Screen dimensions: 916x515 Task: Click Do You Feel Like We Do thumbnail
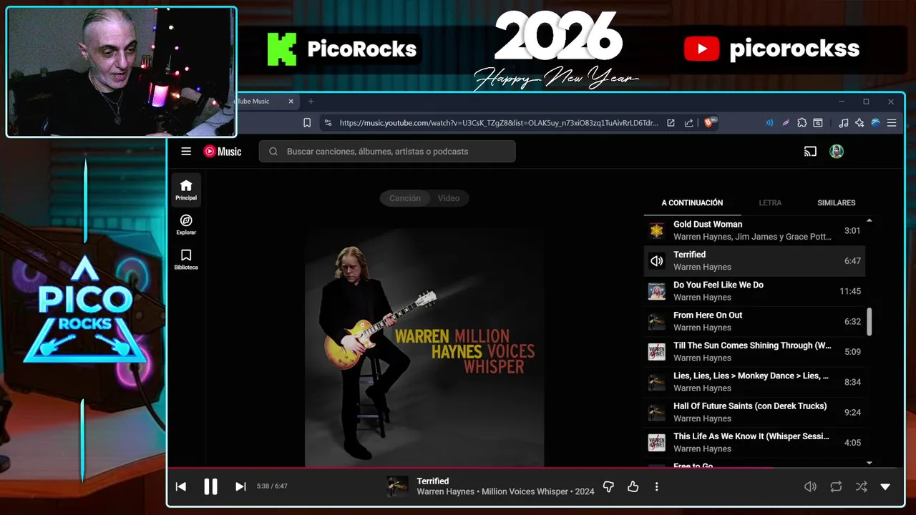click(x=656, y=291)
